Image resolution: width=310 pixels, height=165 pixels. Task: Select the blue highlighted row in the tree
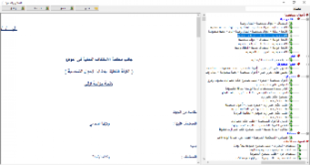click(x=263, y=36)
